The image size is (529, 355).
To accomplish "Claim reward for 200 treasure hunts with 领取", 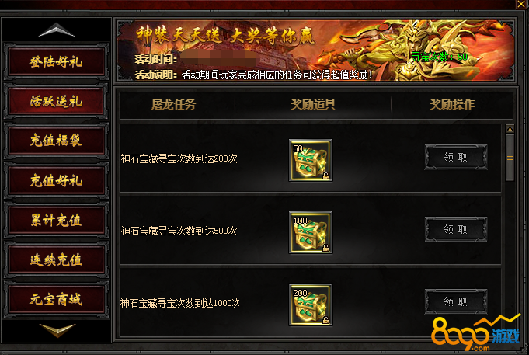I will [456, 157].
